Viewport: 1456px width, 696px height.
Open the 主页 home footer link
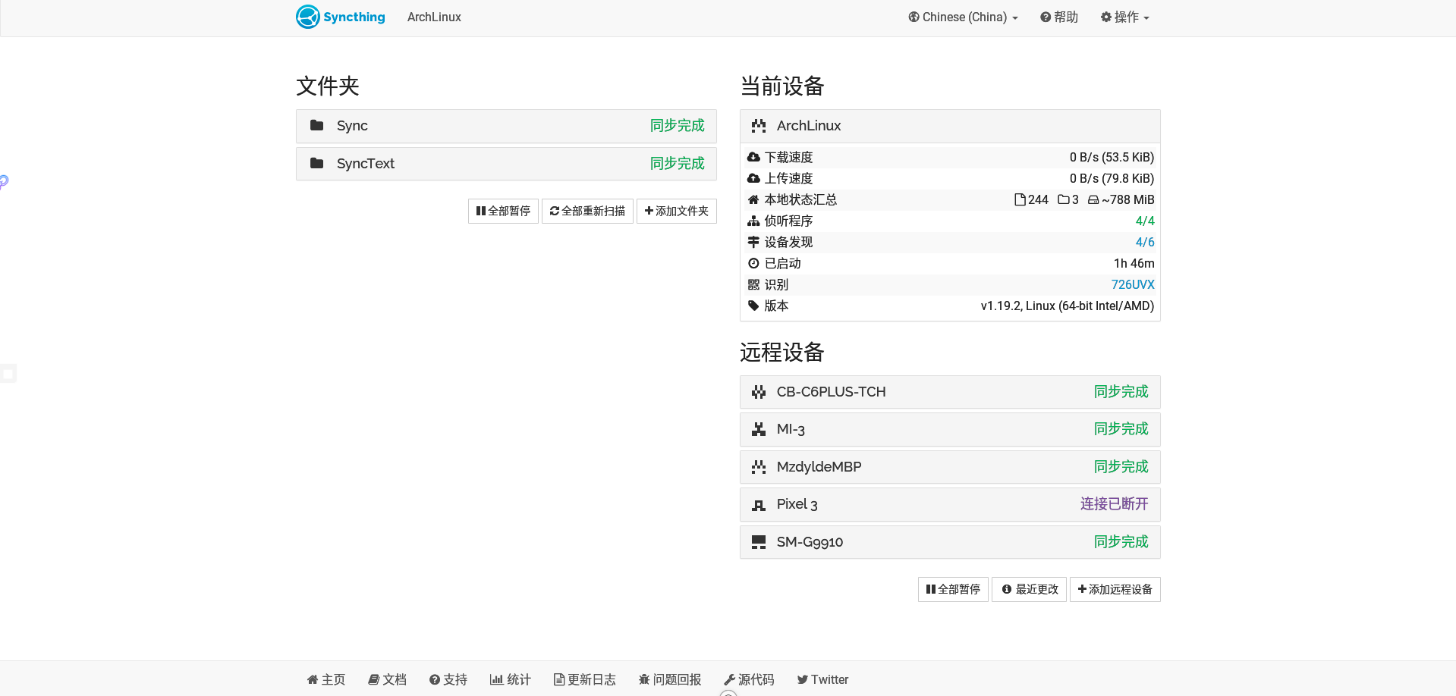(325, 679)
